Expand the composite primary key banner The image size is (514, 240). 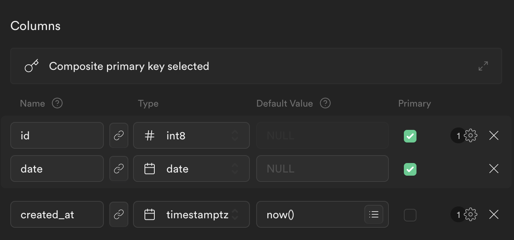pyautogui.click(x=483, y=66)
